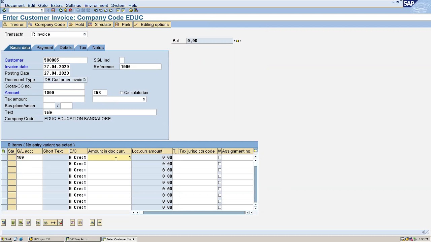
Task: Click the Park button
Action: click(123, 25)
